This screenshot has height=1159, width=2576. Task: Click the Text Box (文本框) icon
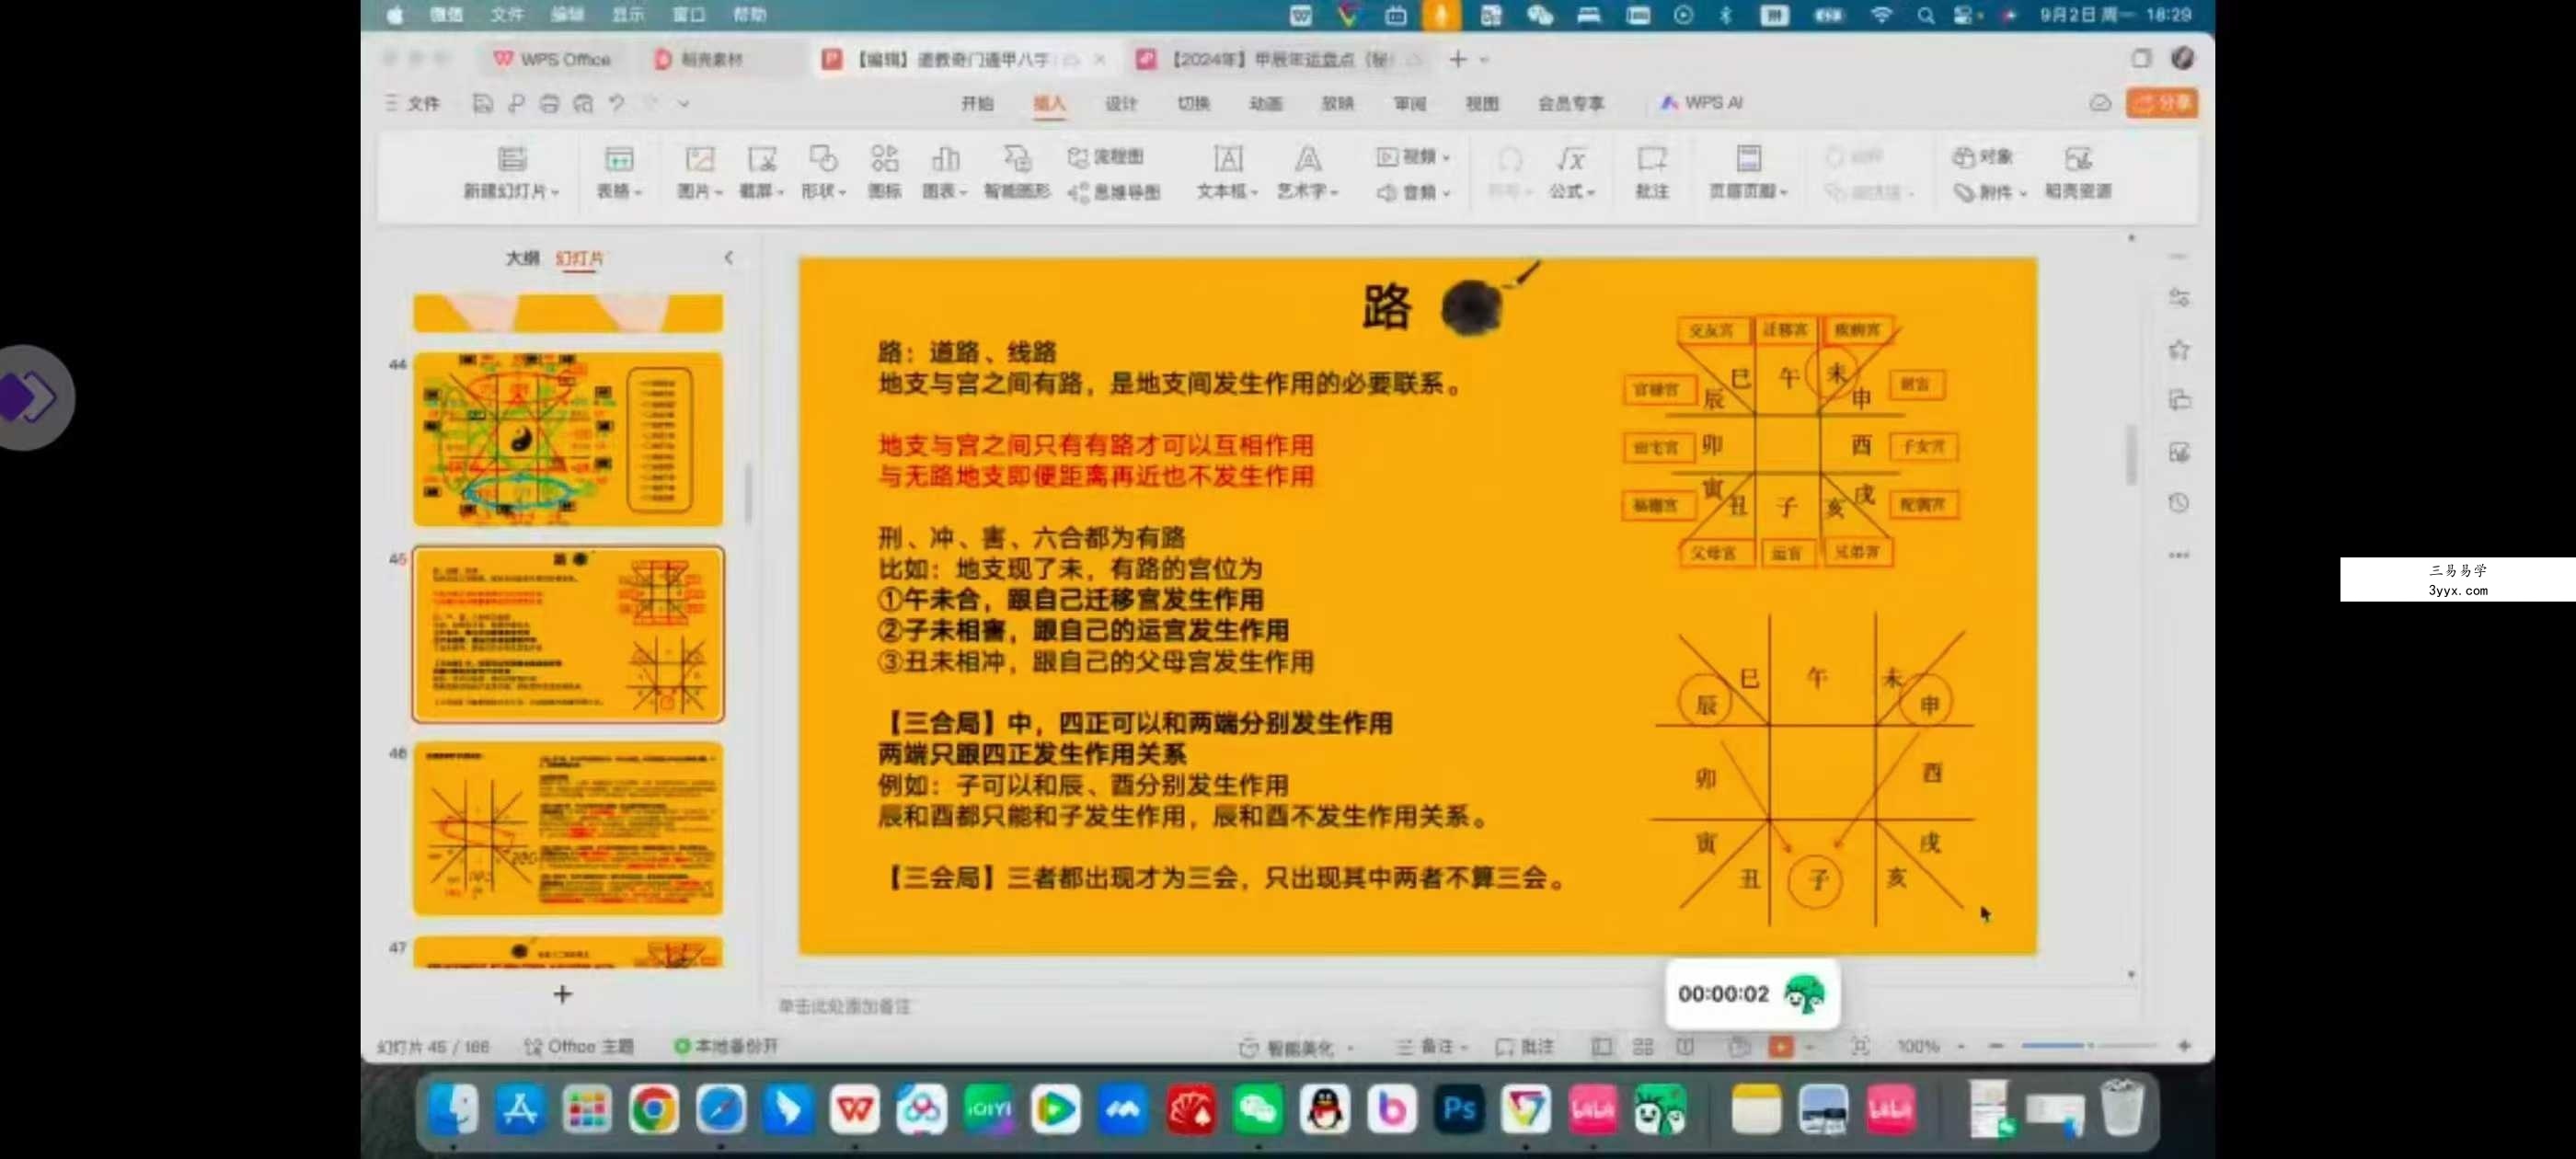point(1228,159)
